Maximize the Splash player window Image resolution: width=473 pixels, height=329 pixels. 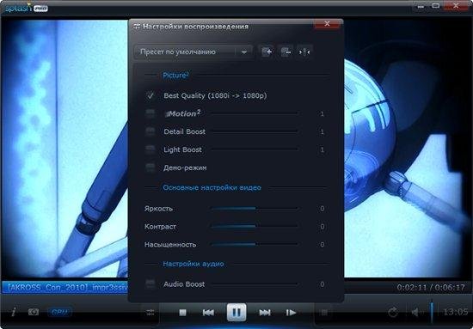tap(436, 6)
